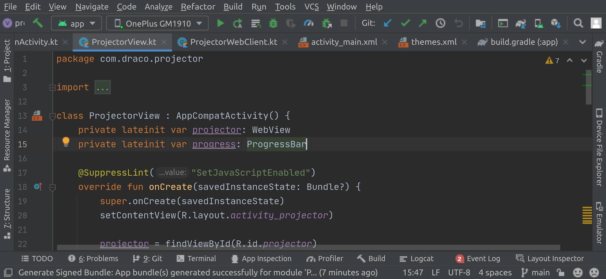The height and width of the screenshot is (279, 606).
Task: Run the app with the green play button
Action: point(220,23)
